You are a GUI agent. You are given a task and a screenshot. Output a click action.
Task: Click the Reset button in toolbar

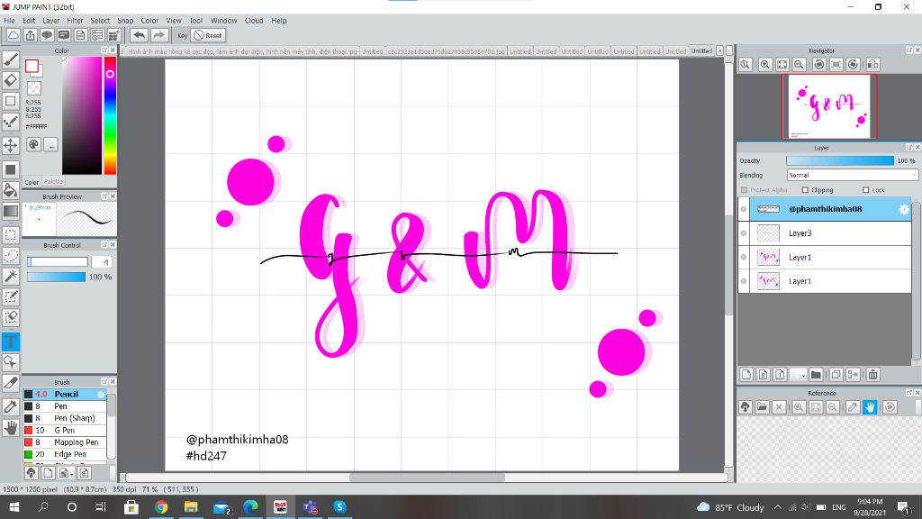click(208, 35)
